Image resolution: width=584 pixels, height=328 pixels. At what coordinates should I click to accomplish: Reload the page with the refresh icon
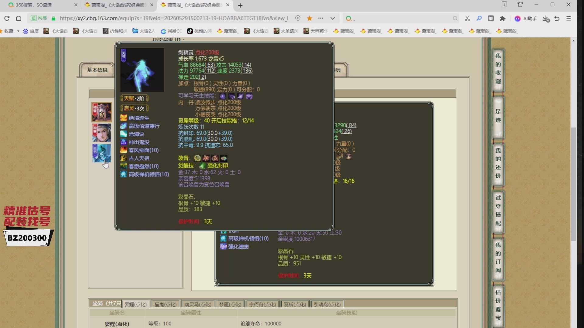(x=7, y=19)
